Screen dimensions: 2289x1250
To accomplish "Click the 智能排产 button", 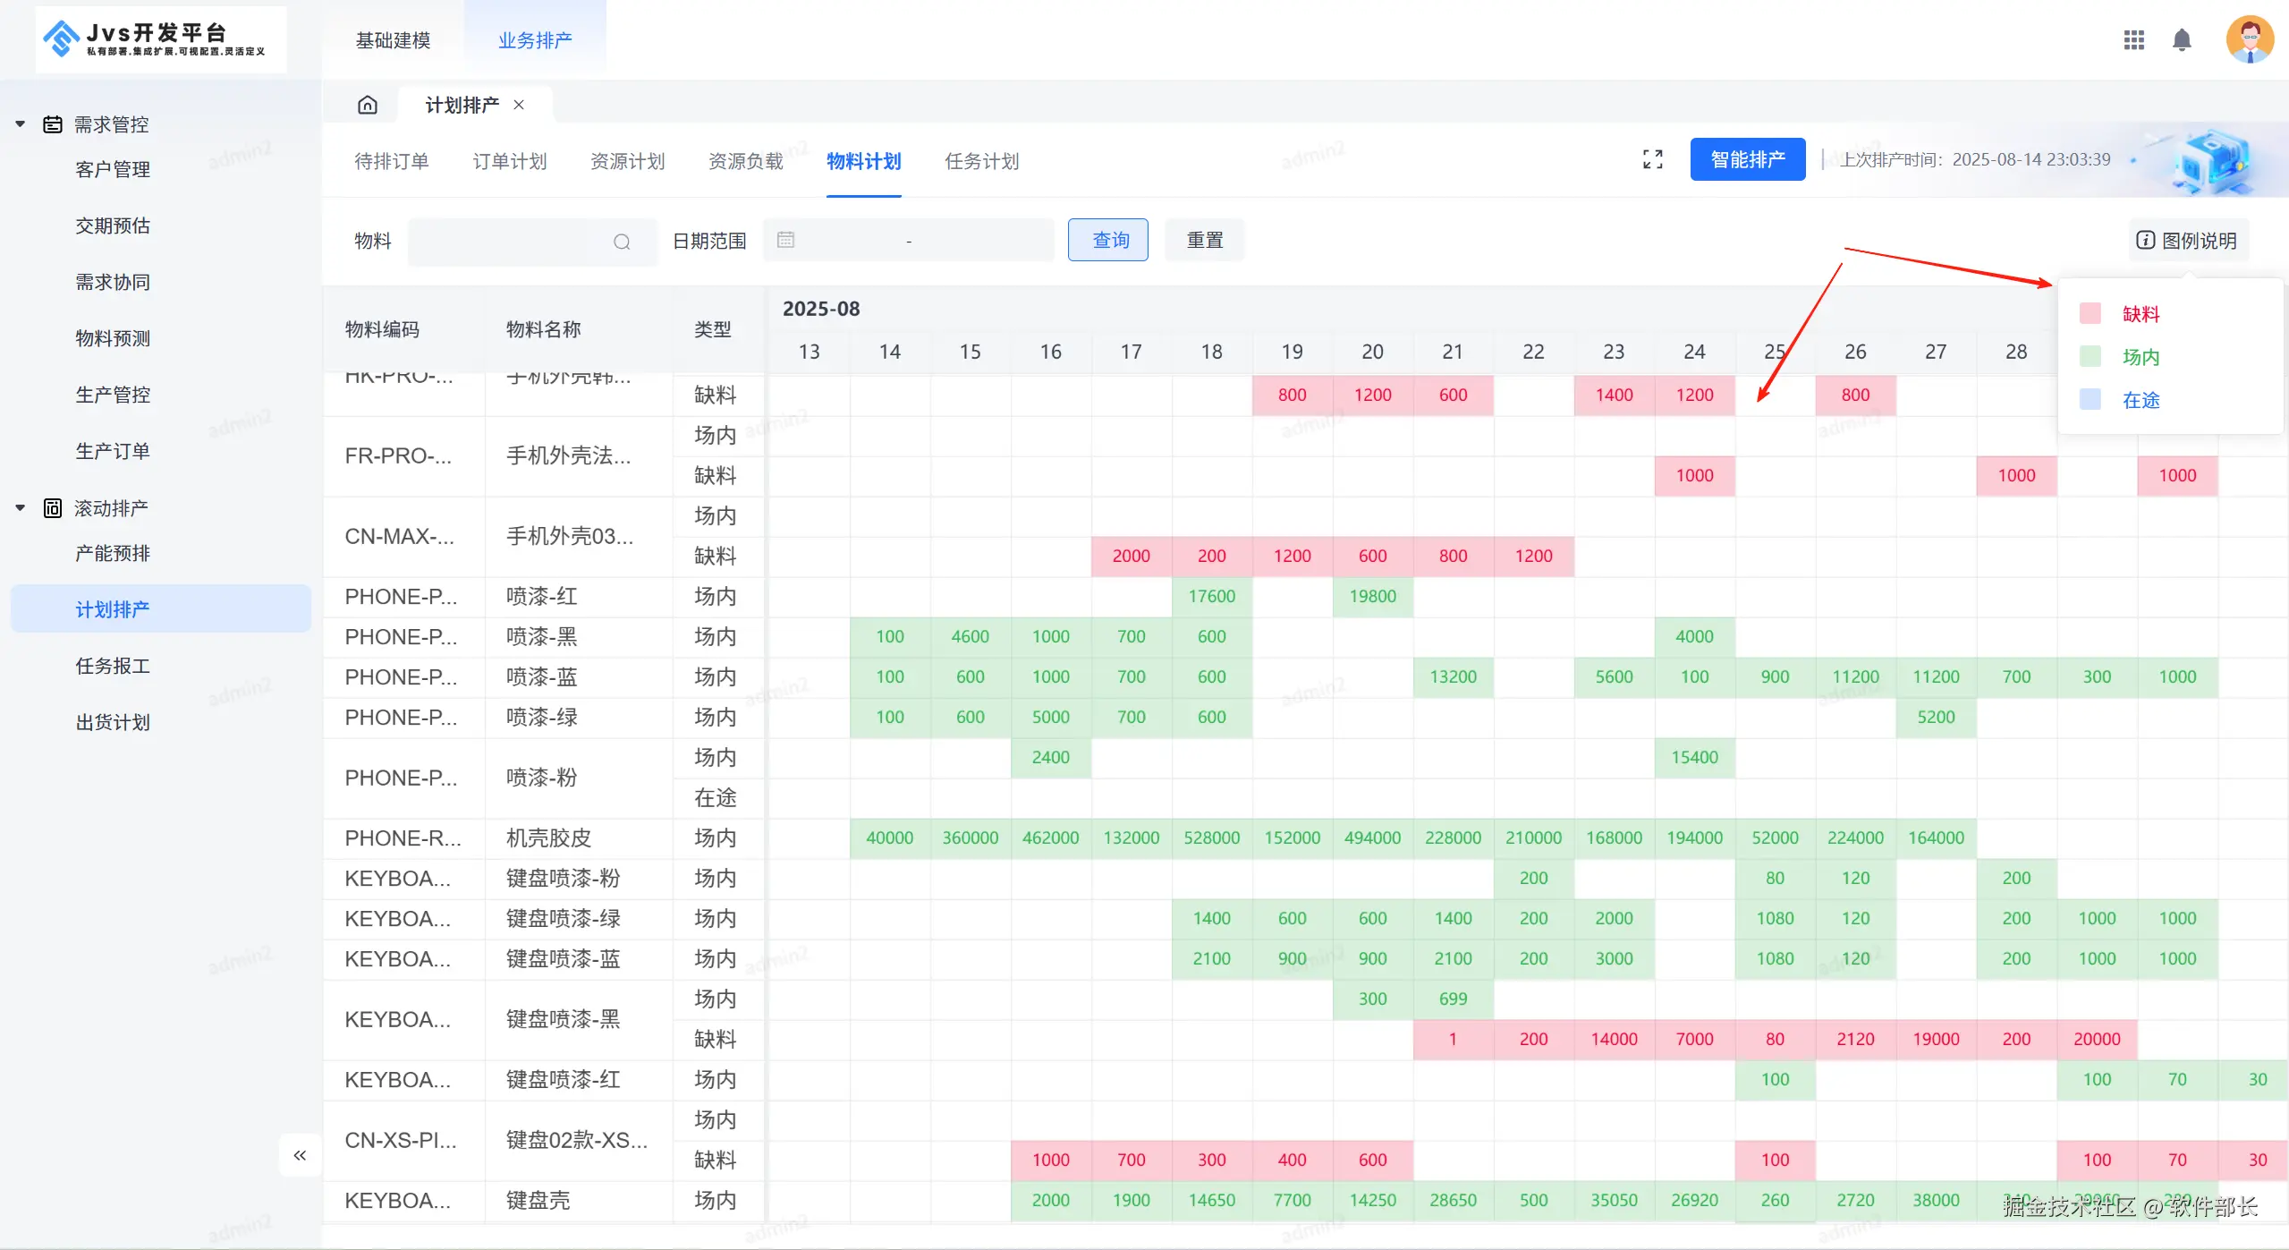I will coord(1747,160).
